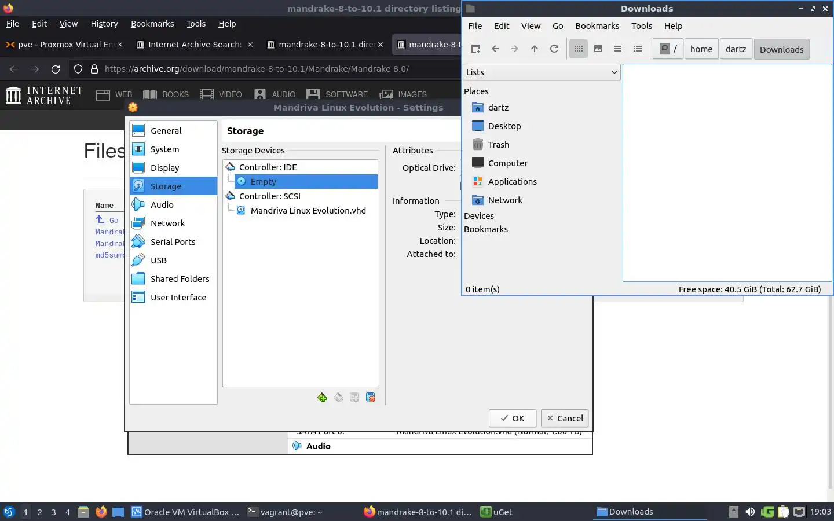
Task: Select Storage in the settings sidebar
Action: point(173,186)
